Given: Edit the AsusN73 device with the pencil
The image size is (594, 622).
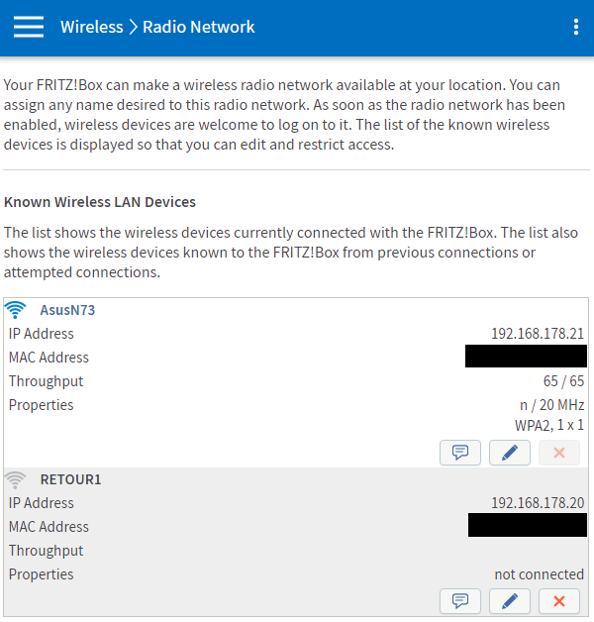Looking at the screenshot, I should coord(510,453).
